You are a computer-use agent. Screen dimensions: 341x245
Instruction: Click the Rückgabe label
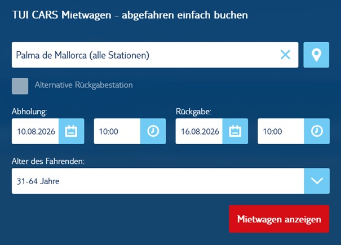point(193,112)
